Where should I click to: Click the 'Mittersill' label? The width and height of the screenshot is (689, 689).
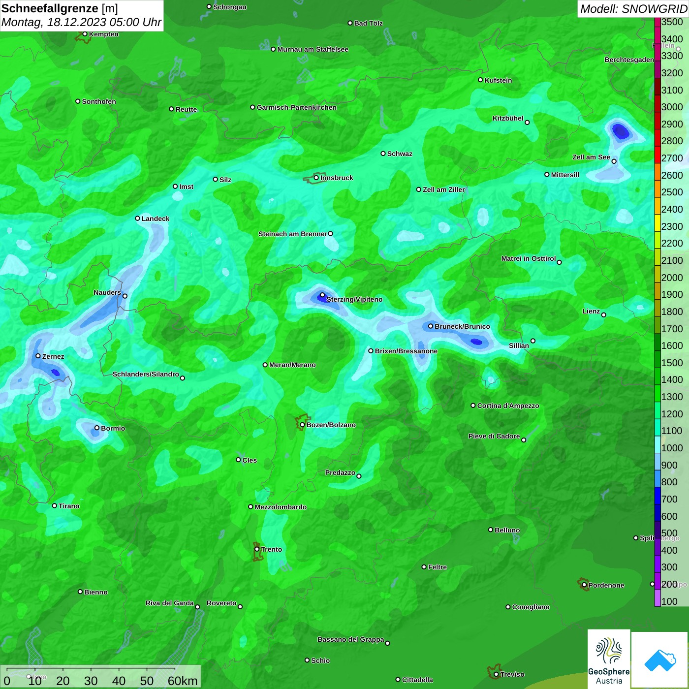coord(565,175)
